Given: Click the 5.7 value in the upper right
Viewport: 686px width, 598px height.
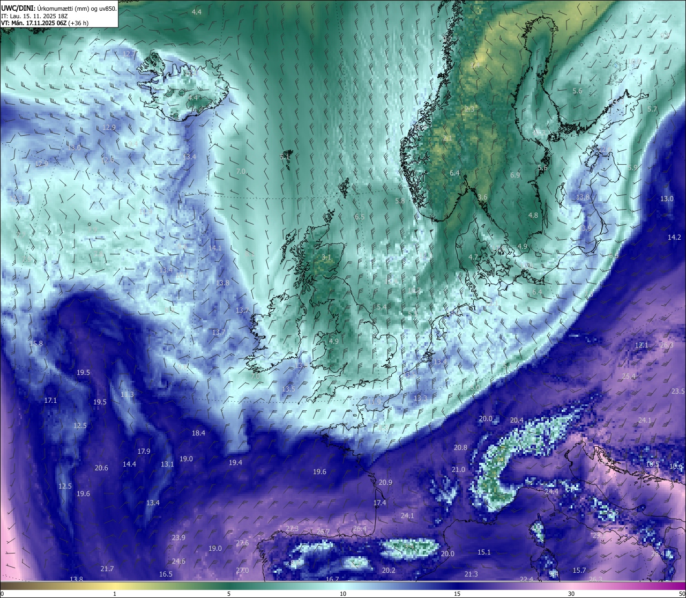Looking at the screenshot, I should point(652,109).
